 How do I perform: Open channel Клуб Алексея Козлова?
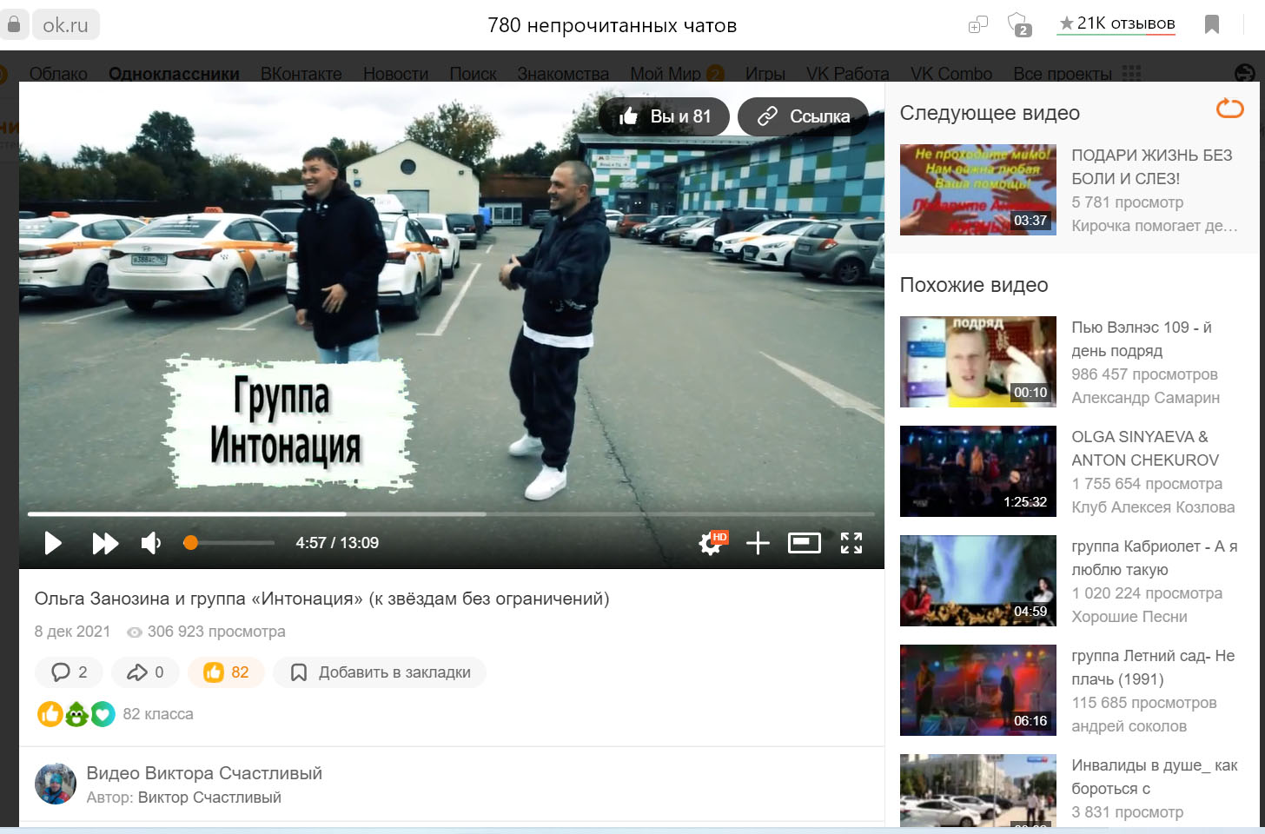(x=1153, y=507)
